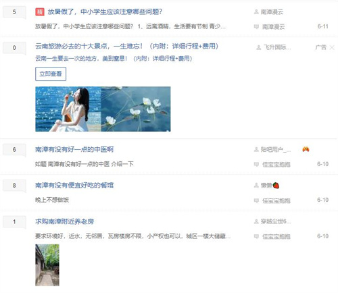Open post 南漳有没有好一点的中医啊
Screen dimensions: 338x293
click(74, 149)
